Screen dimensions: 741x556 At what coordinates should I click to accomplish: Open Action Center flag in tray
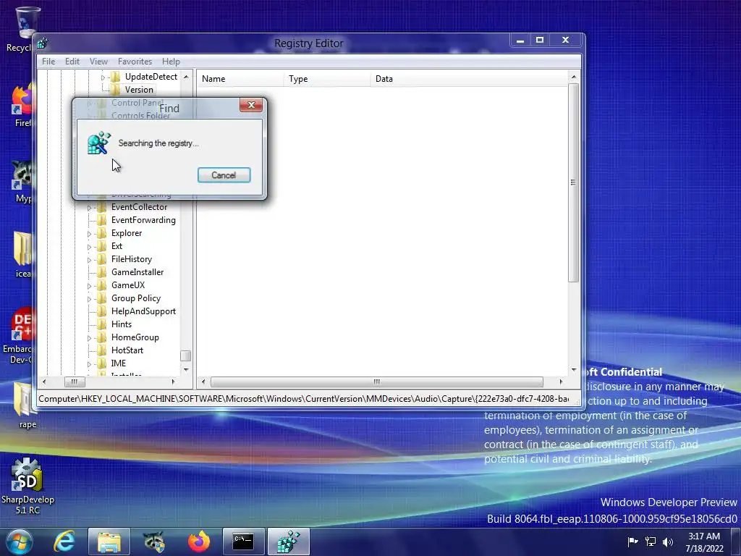(632, 542)
